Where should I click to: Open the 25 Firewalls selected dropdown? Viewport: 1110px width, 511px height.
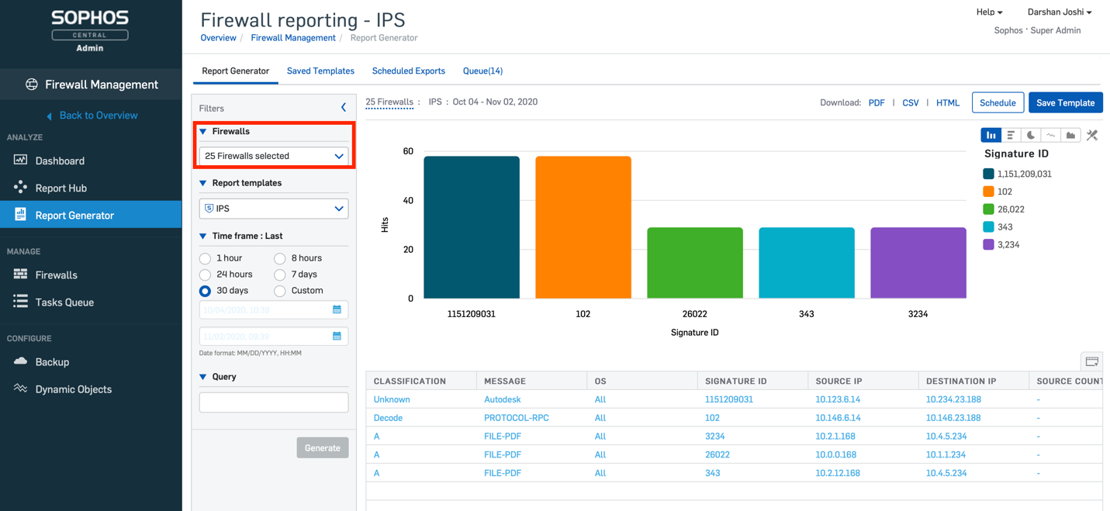274,156
